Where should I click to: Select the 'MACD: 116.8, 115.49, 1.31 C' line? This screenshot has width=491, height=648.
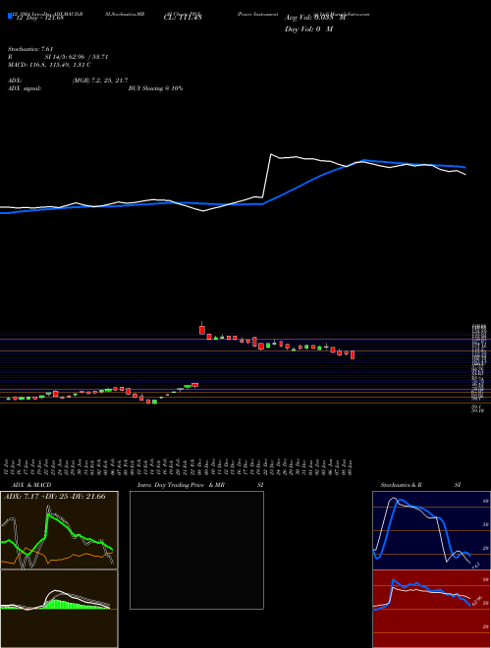pyautogui.click(x=50, y=65)
